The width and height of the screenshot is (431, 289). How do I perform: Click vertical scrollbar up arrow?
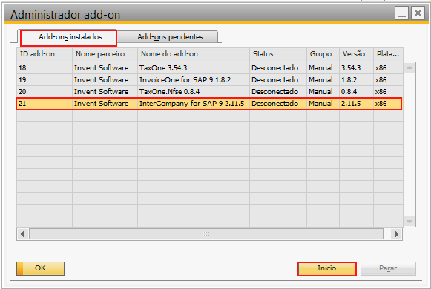point(409,67)
